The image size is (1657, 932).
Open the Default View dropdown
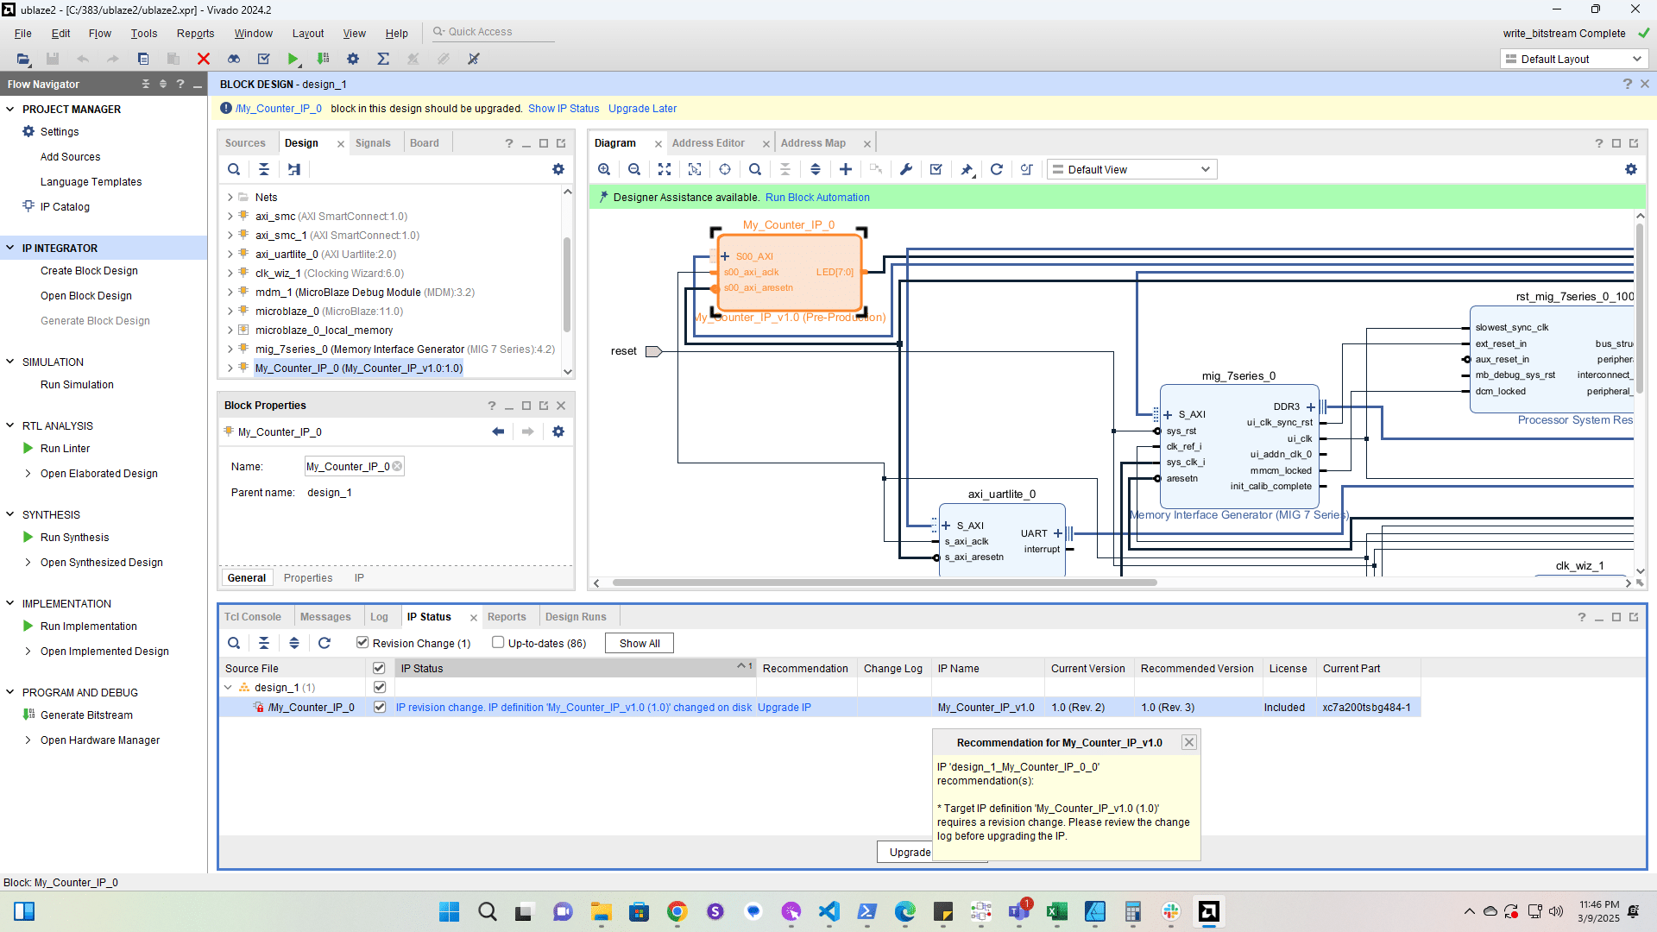click(x=1131, y=170)
